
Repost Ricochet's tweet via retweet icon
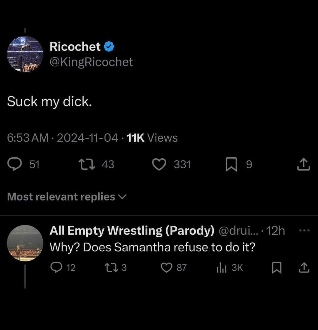pyautogui.click(x=87, y=164)
